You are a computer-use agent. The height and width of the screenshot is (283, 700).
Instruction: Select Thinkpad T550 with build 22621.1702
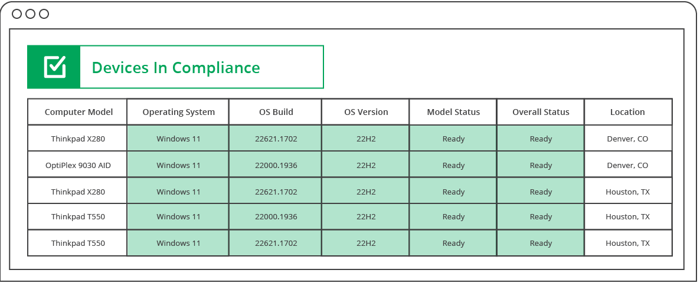click(78, 243)
